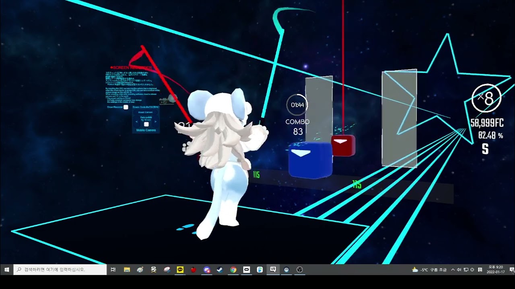
Task: Open Steam from the taskbar
Action: [220, 270]
